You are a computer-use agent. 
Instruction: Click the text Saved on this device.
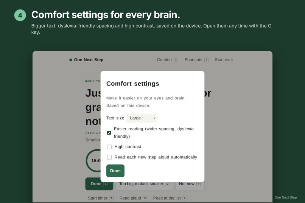128,105
